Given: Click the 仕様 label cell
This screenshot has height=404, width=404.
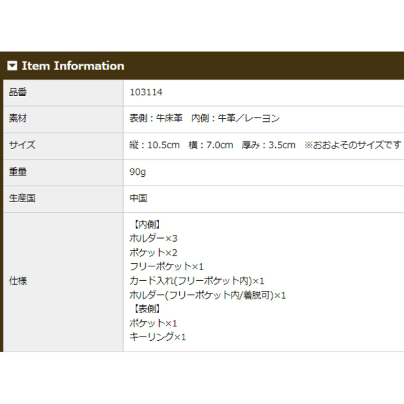Looking at the screenshot, I should [63, 282].
